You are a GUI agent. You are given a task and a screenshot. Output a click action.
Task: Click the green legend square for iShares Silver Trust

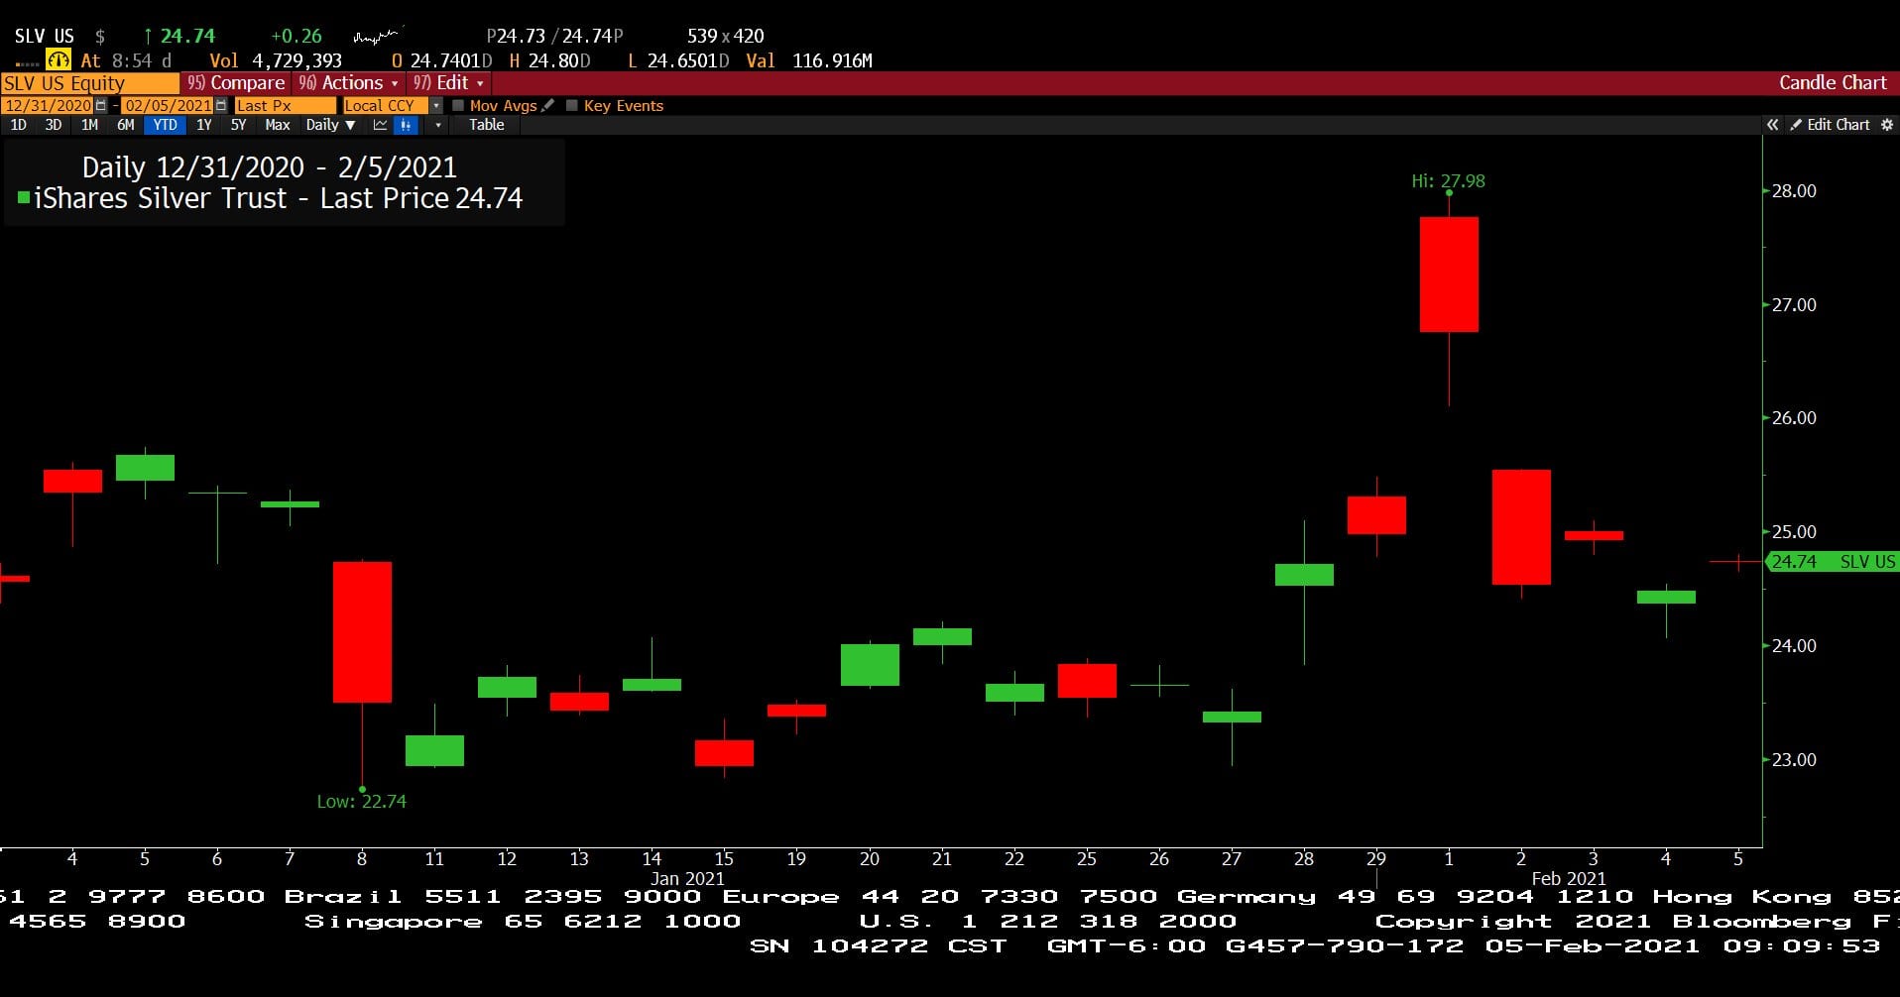pos(24,198)
